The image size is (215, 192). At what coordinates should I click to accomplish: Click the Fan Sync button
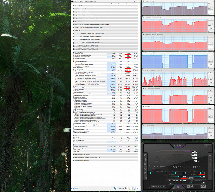coord(203,186)
